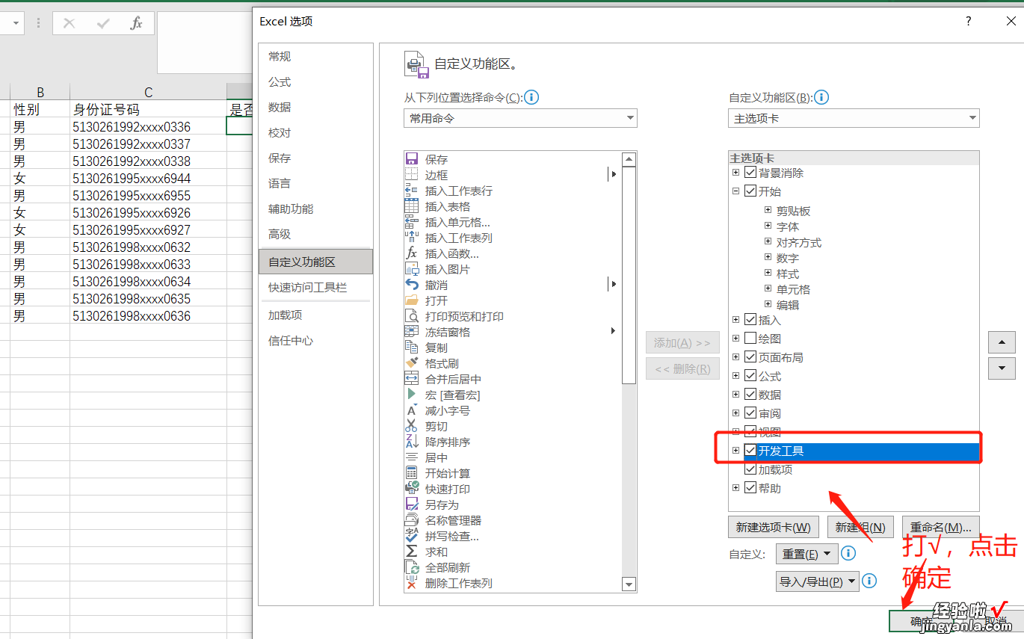Select the 打印预览和打印 command icon

point(411,316)
